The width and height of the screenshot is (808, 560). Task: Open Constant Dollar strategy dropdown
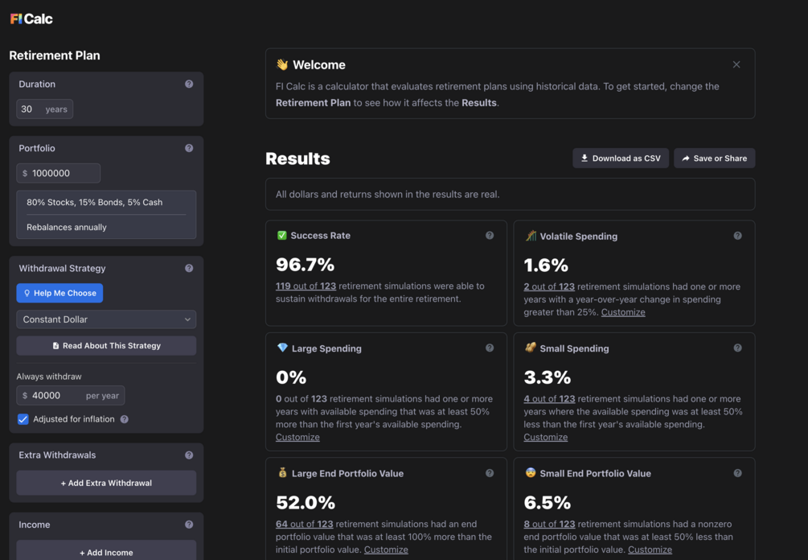pos(106,319)
